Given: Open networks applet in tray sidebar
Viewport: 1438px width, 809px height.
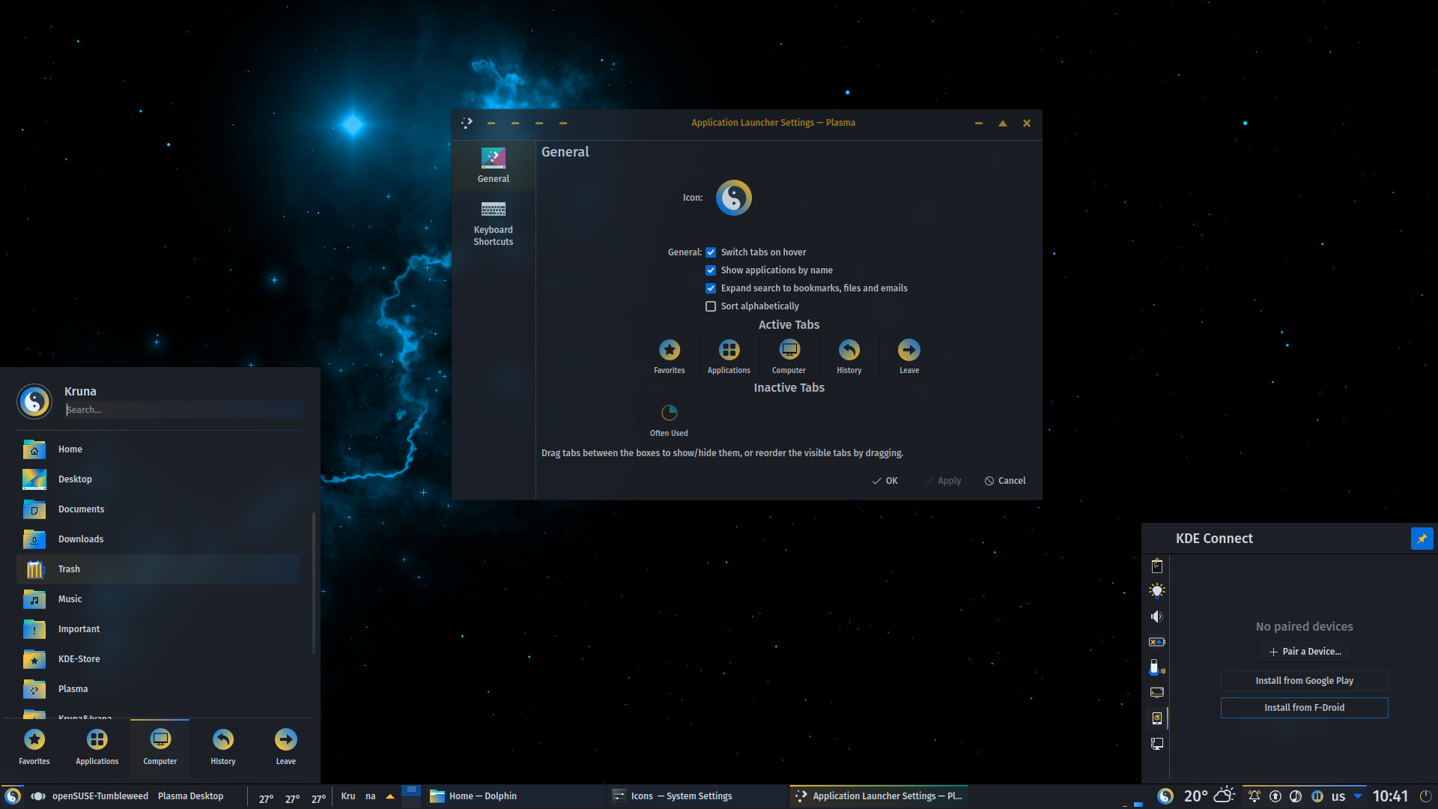Looking at the screenshot, I should pos(1157,744).
